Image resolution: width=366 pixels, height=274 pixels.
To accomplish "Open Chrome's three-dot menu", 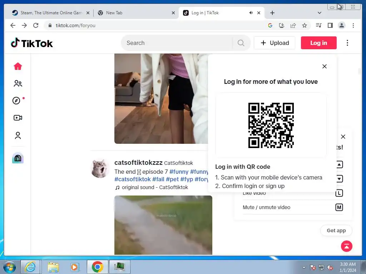I will [353, 25].
